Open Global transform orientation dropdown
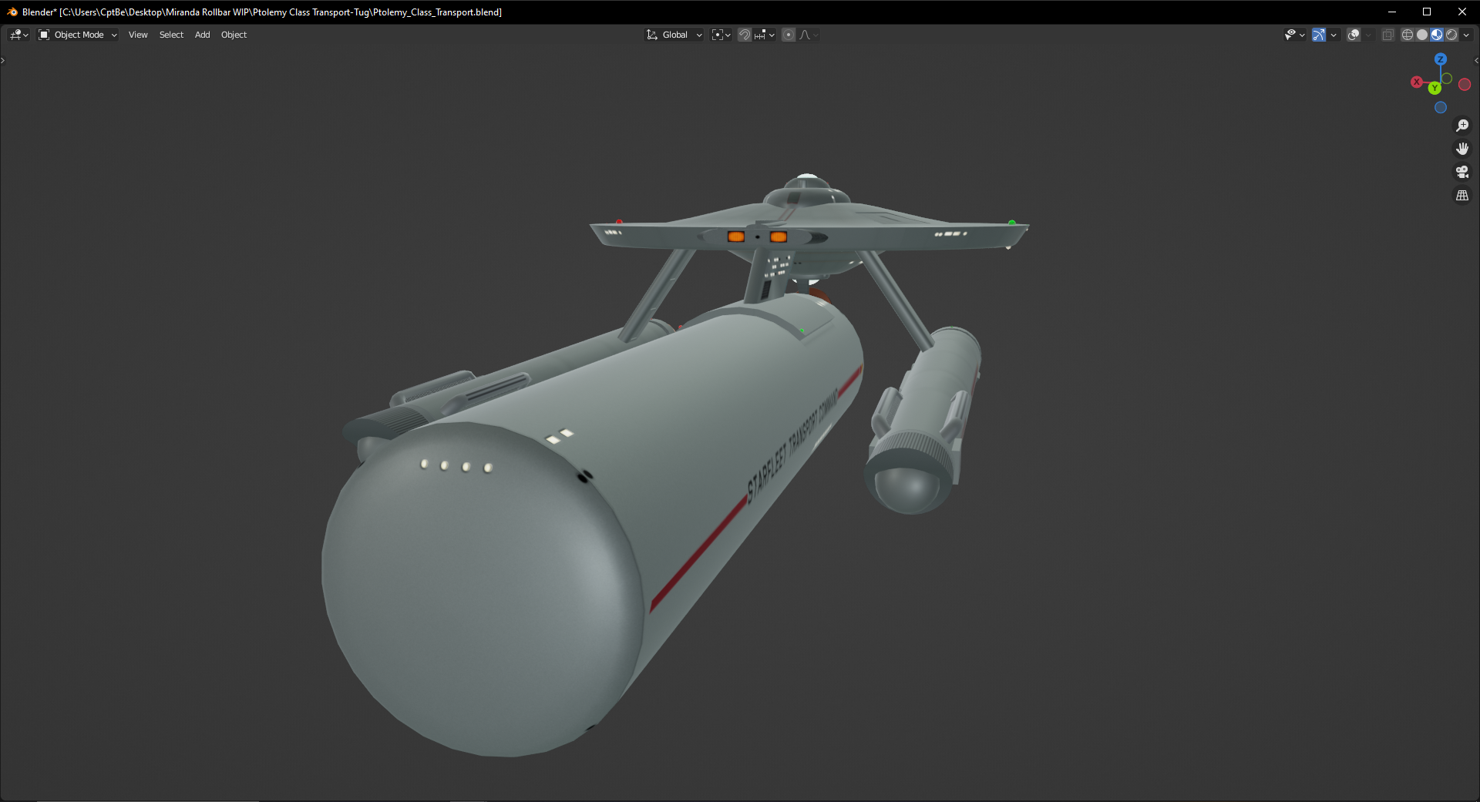Image resolution: width=1480 pixels, height=802 pixels. (x=674, y=35)
